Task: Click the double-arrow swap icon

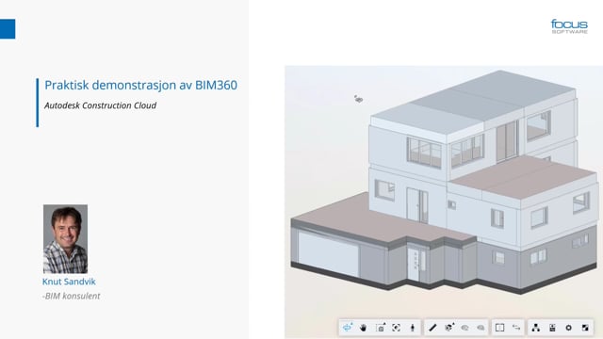Action: coord(516,328)
